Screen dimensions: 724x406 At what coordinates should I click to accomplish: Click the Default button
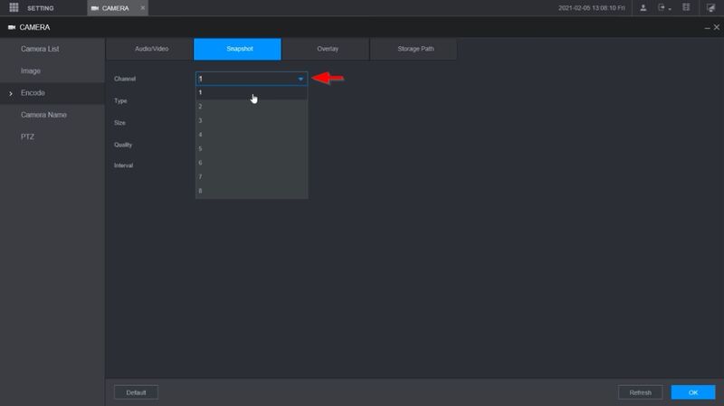(x=137, y=392)
